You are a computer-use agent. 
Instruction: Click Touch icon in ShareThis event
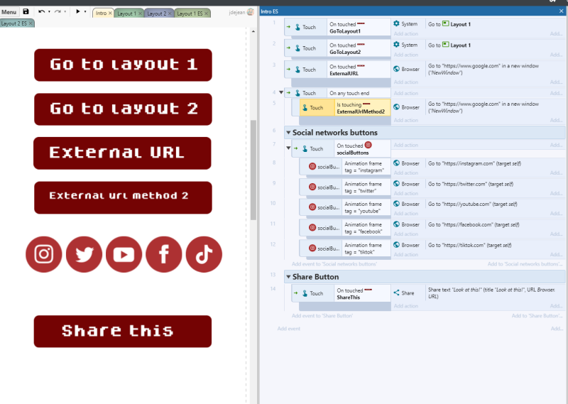(305, 293)
